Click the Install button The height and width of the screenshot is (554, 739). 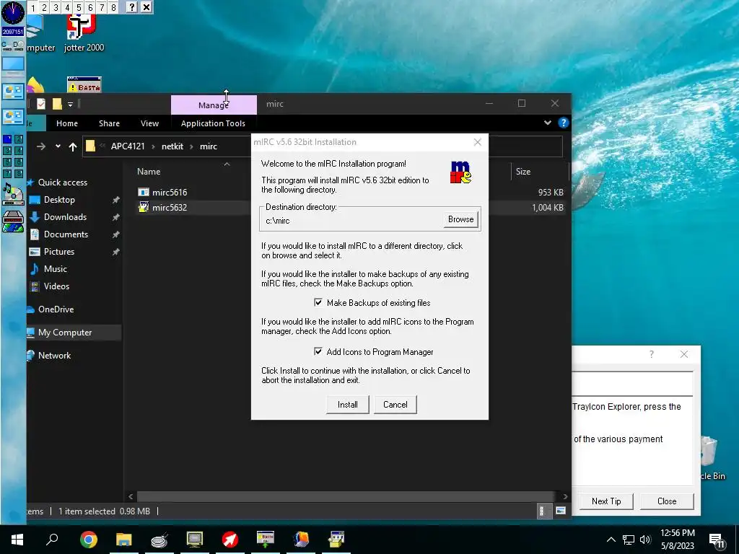point(347,405)
